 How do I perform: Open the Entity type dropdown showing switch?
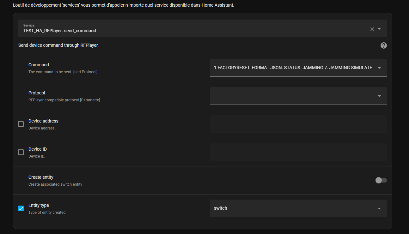point(298,208)
